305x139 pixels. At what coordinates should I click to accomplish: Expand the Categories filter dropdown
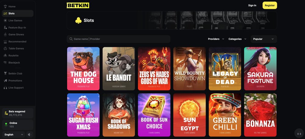point(237,39)
